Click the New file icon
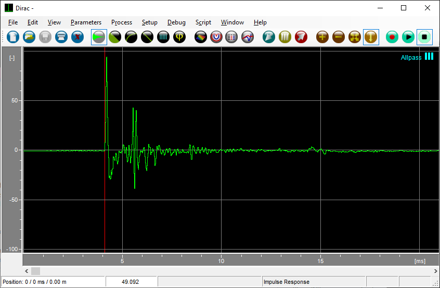 (x=13, y=37)
